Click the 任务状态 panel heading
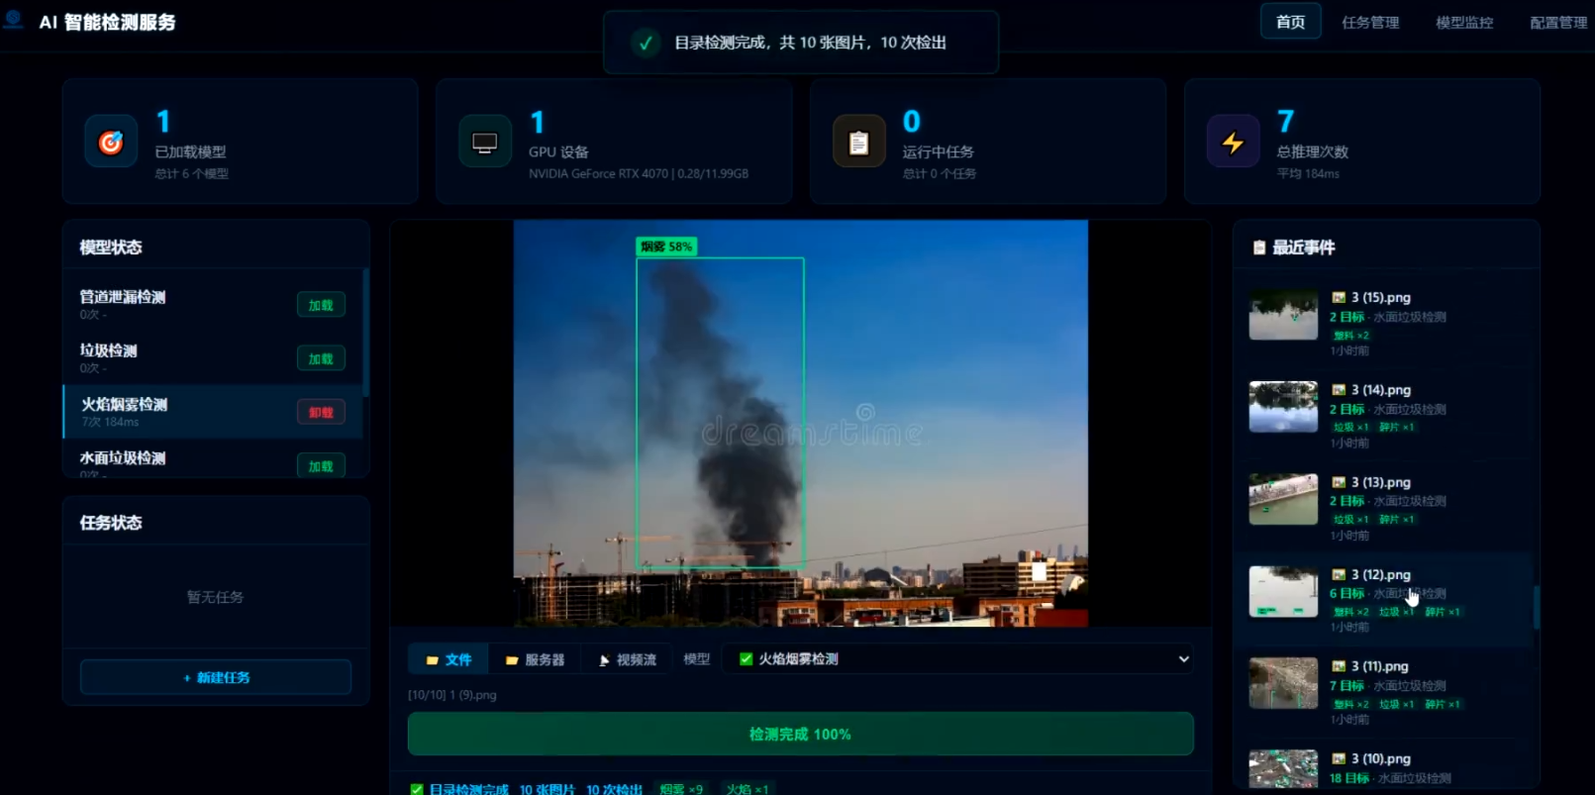 click(111, 523)
